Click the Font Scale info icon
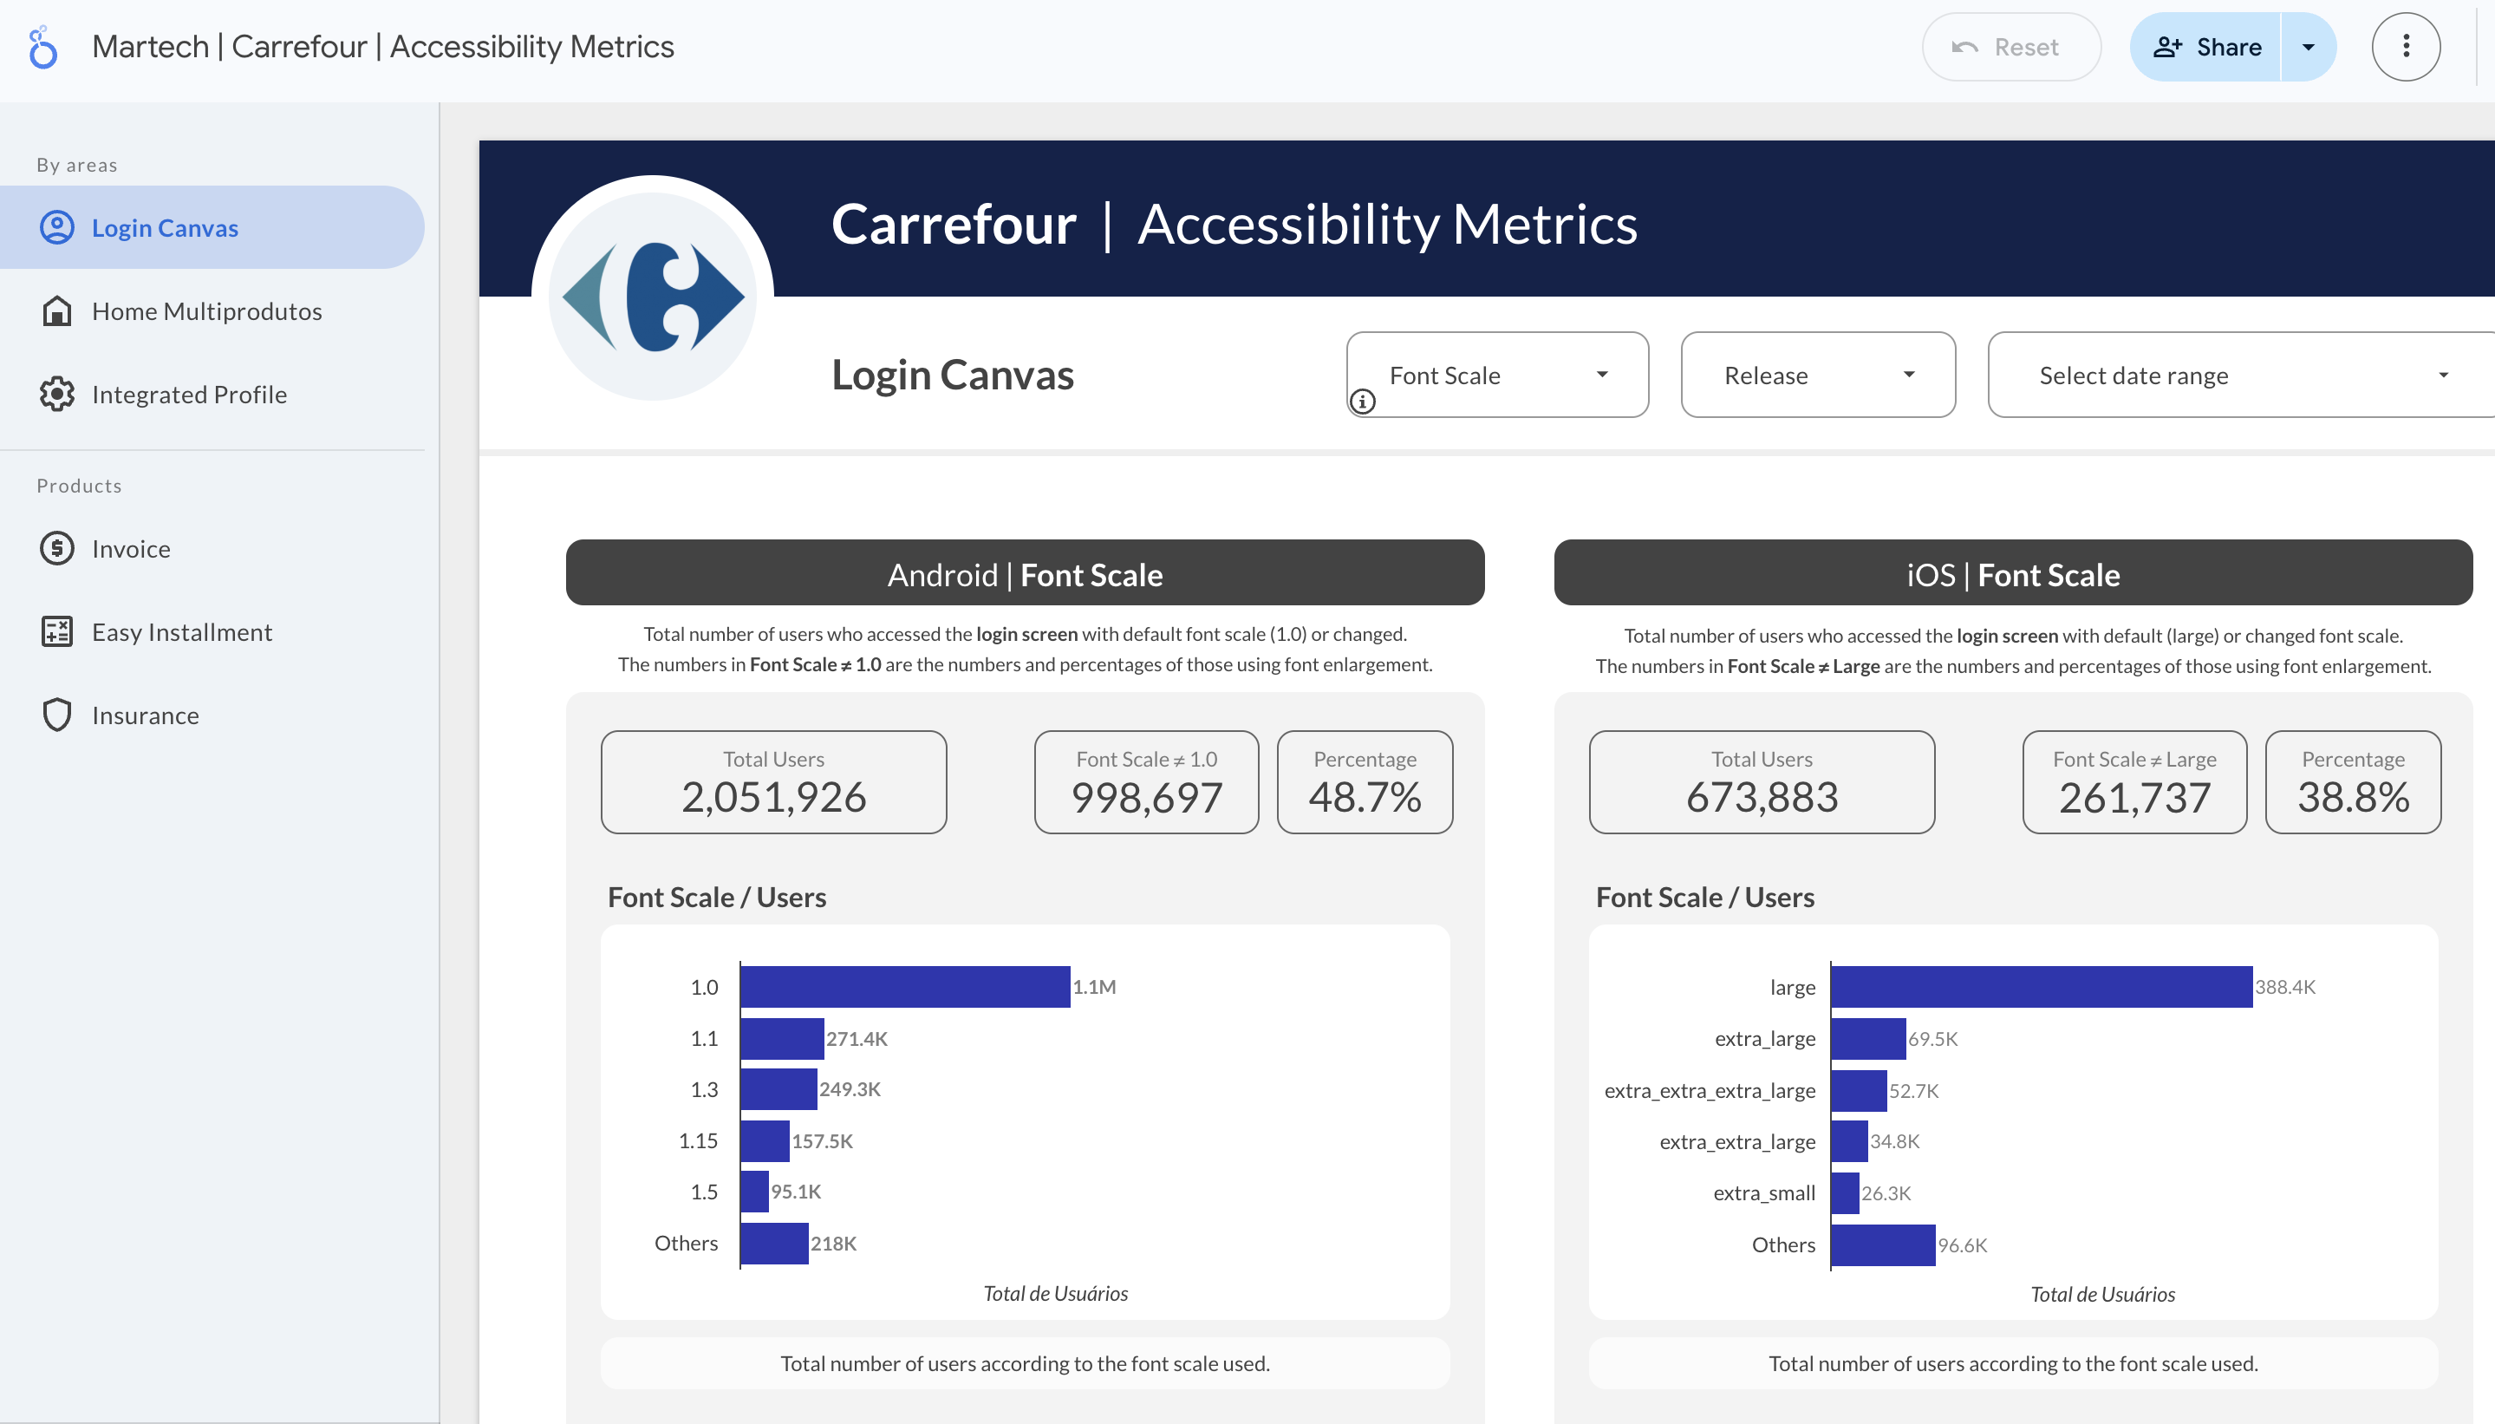The image size is (2495, 1424). point(1362,401)
